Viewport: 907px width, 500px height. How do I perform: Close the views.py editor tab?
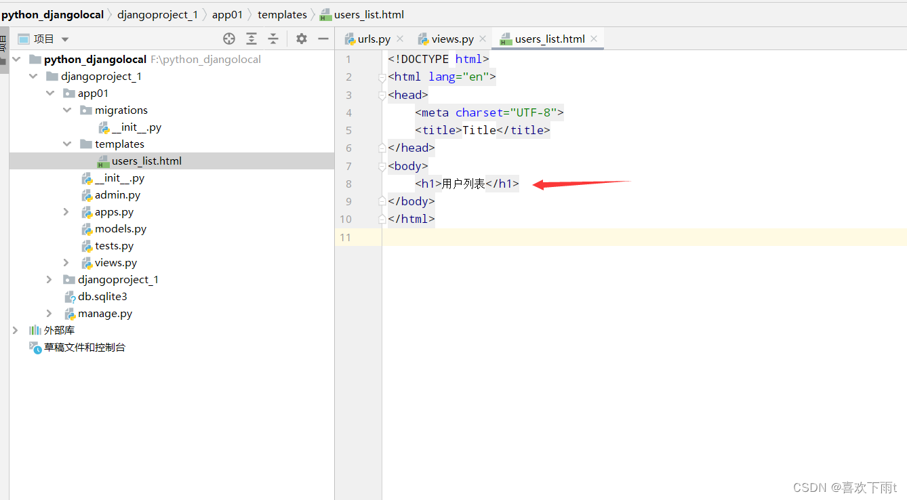[x=483, y=39]
